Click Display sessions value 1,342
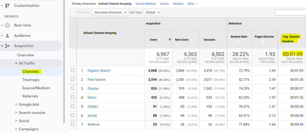This screenshot has height=133, width=306. pyautogui.click(x=208, y=88)
